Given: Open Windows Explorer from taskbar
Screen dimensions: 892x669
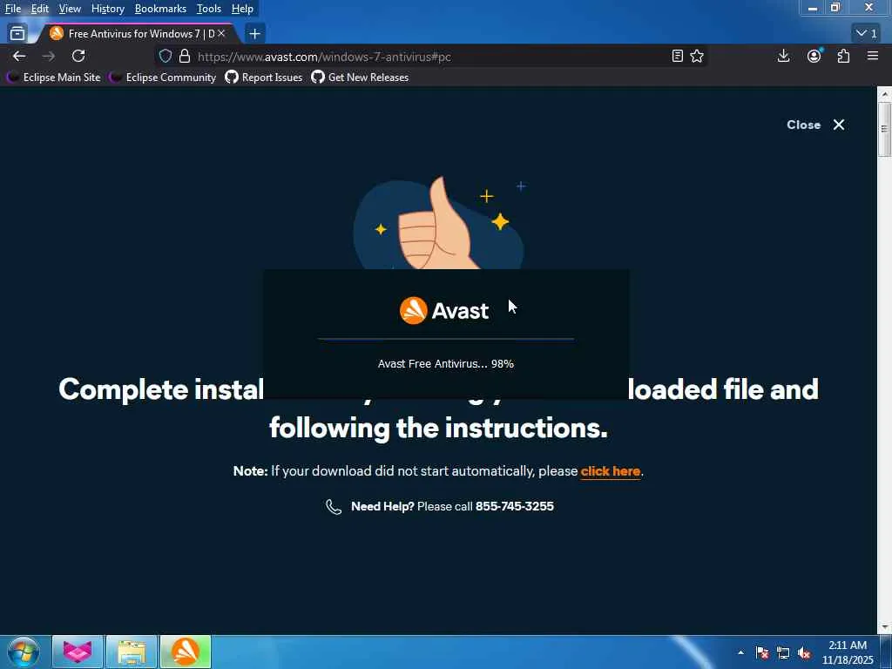Looking at the screenshot, I should coord(132,652).
